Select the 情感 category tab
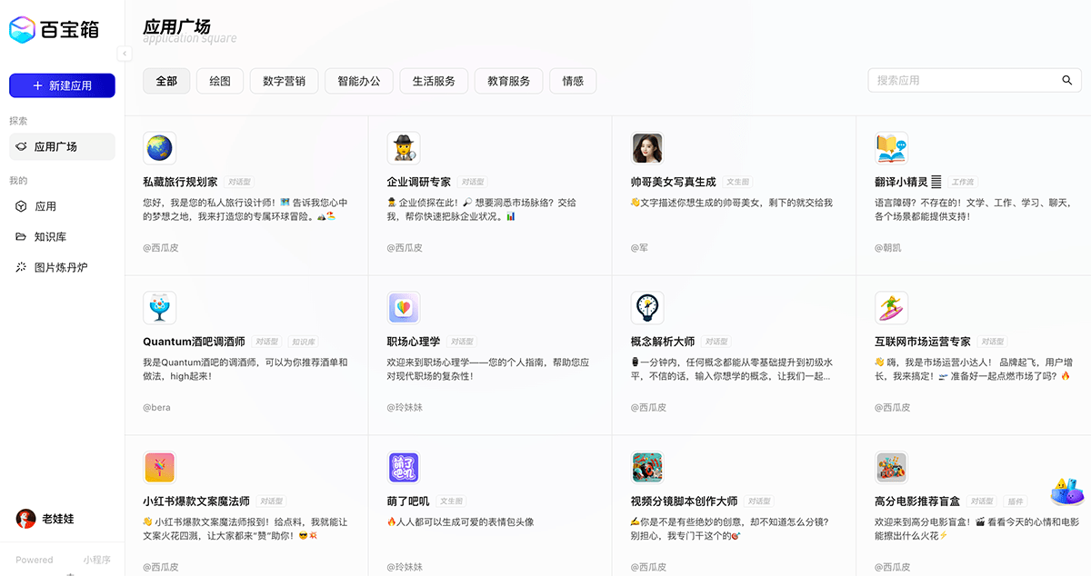Screen dimensions: 1091x576 (573, 81)
